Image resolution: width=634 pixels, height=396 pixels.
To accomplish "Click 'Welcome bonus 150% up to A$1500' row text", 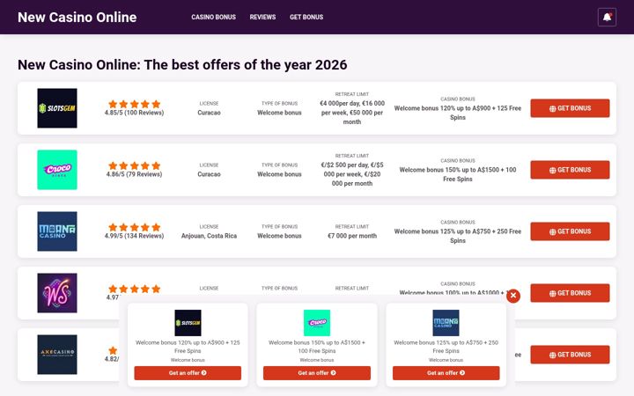I will pos(458,174).
